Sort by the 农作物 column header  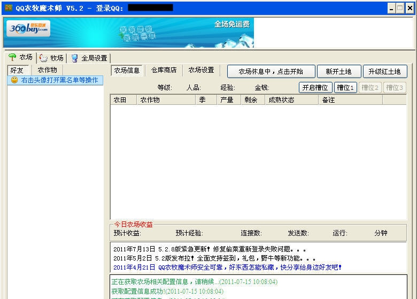[166, 99]
